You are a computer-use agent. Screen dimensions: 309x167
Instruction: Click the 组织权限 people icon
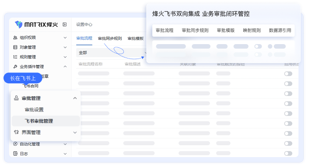15,37
